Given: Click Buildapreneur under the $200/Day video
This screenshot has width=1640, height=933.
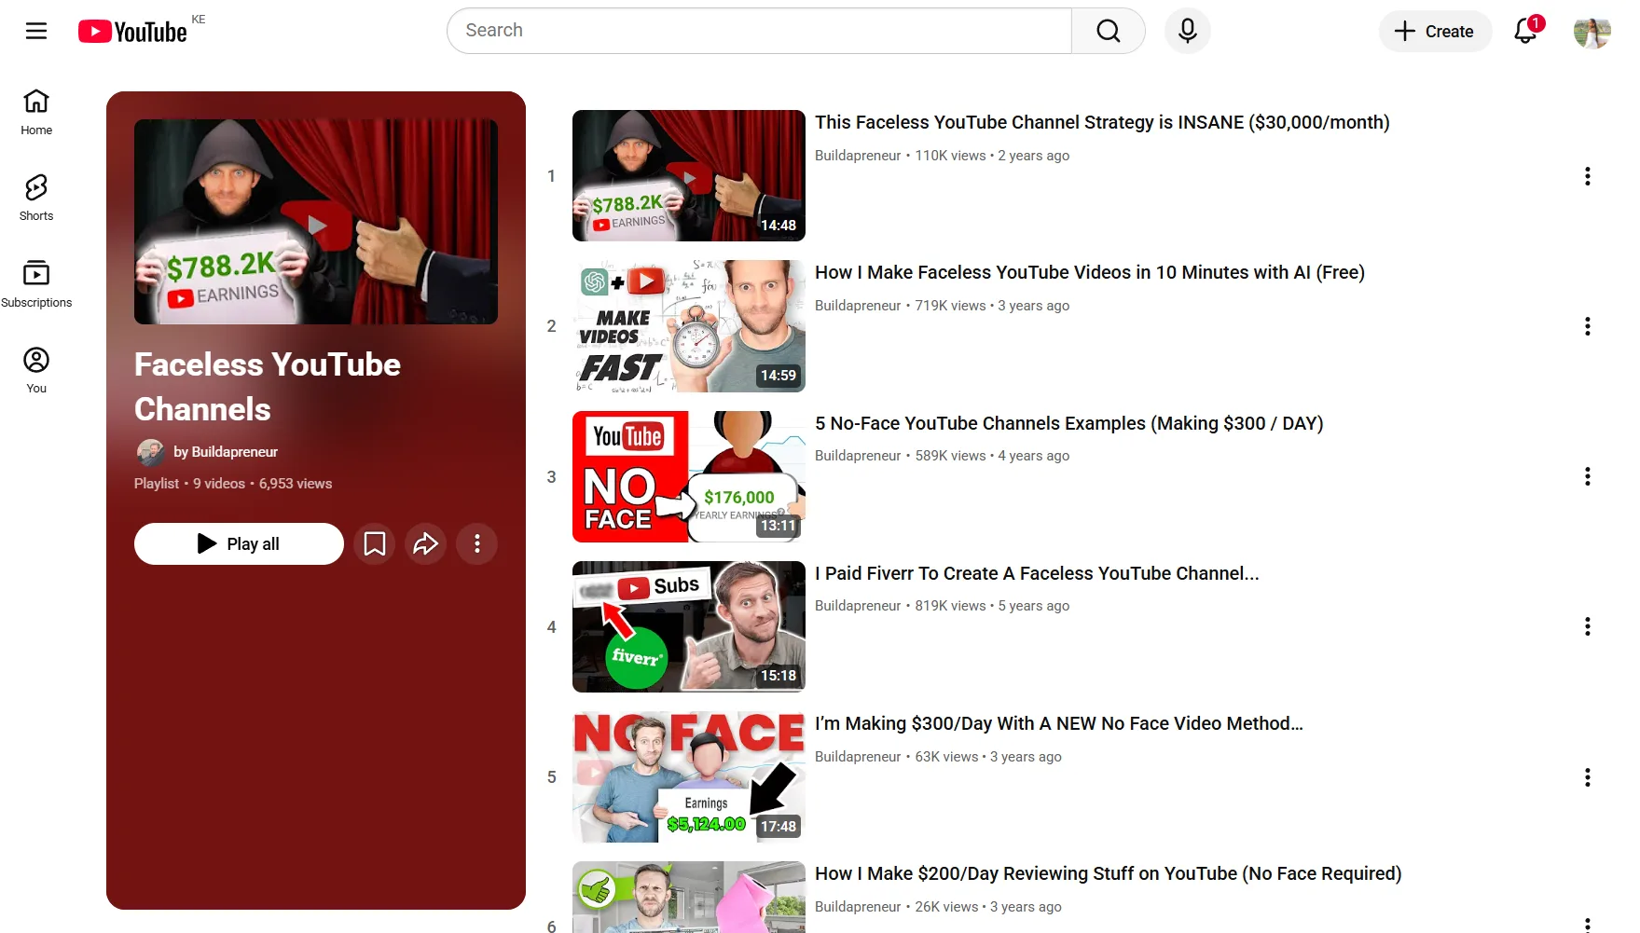Looking at the screenshot, I should point(858,907).
